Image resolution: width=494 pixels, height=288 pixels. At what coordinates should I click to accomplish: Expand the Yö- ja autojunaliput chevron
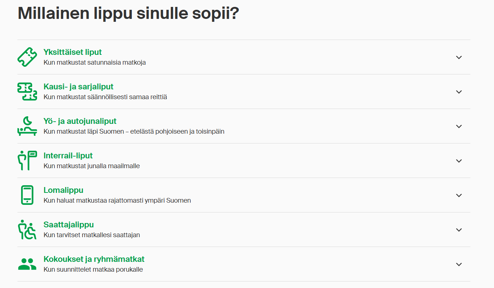pyautogui.click(x=459, y=126)
